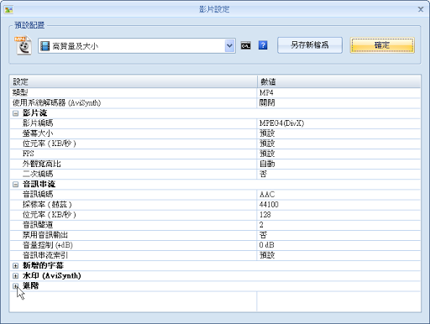Select the 二次編碼 row

click(x=215, y=174)
